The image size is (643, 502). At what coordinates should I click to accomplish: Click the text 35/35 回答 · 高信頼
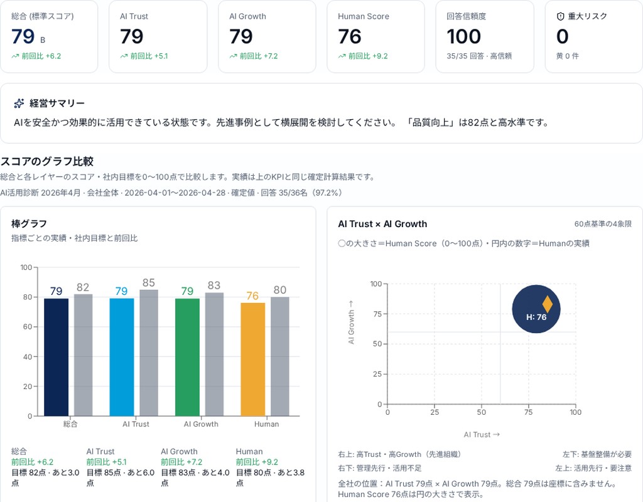coord(479,56)
